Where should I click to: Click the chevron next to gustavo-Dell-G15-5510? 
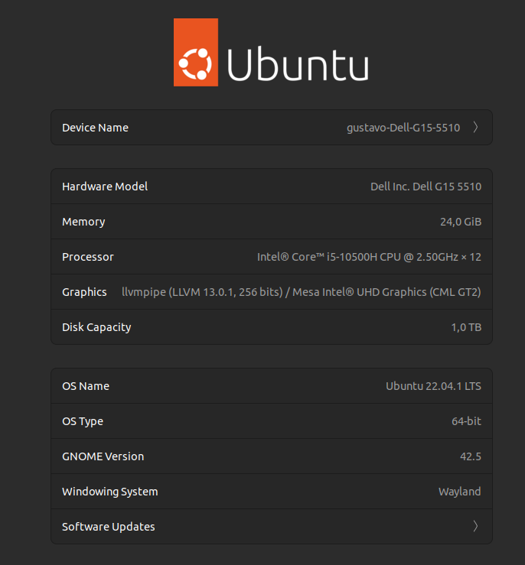click(x=475, y=127)
